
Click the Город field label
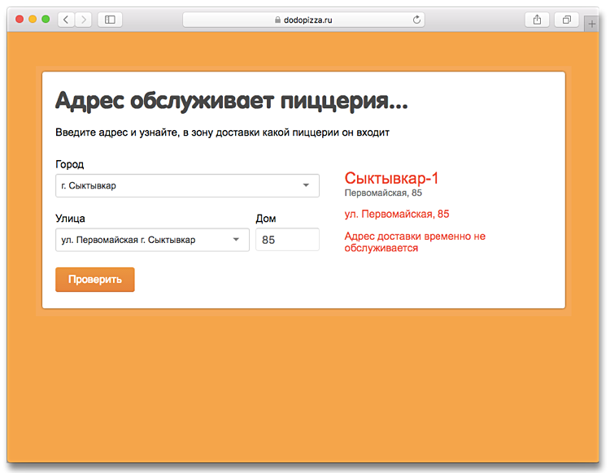coord(70,164)
